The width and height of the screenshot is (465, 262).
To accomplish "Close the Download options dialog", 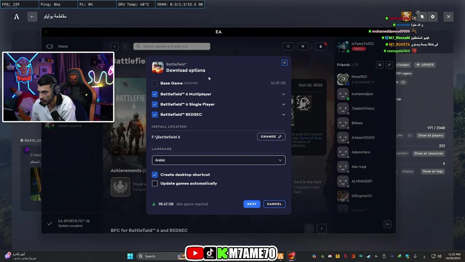I will [284, 63].
